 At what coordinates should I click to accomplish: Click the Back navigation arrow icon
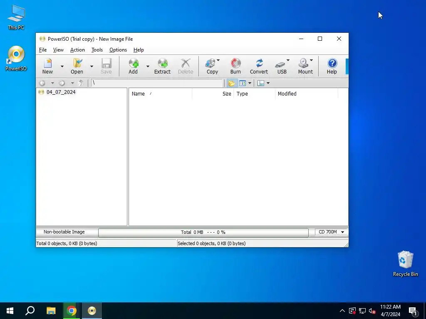[x=42, y=83]
